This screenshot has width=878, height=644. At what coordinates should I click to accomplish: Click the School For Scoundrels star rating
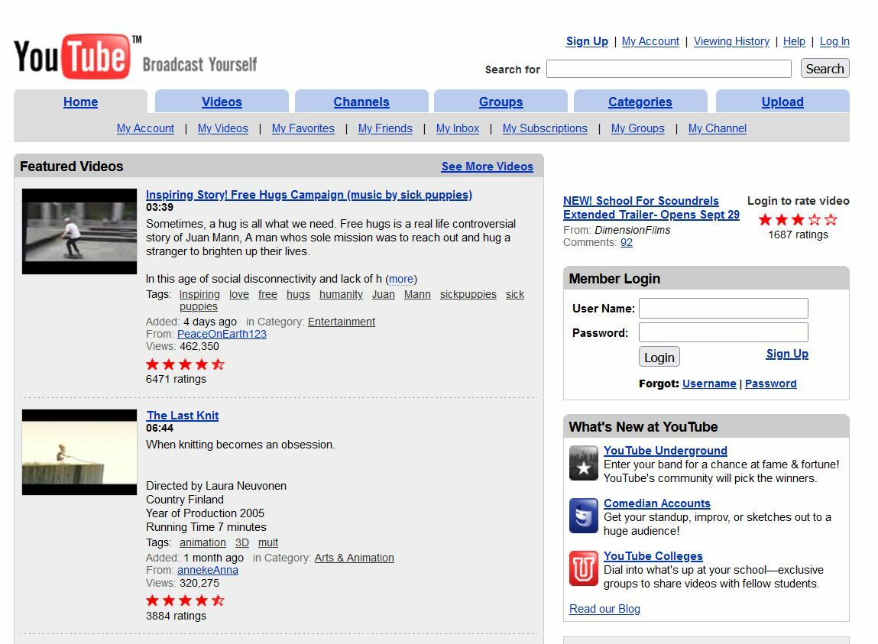pyautogui.click(x=798, y=219)
